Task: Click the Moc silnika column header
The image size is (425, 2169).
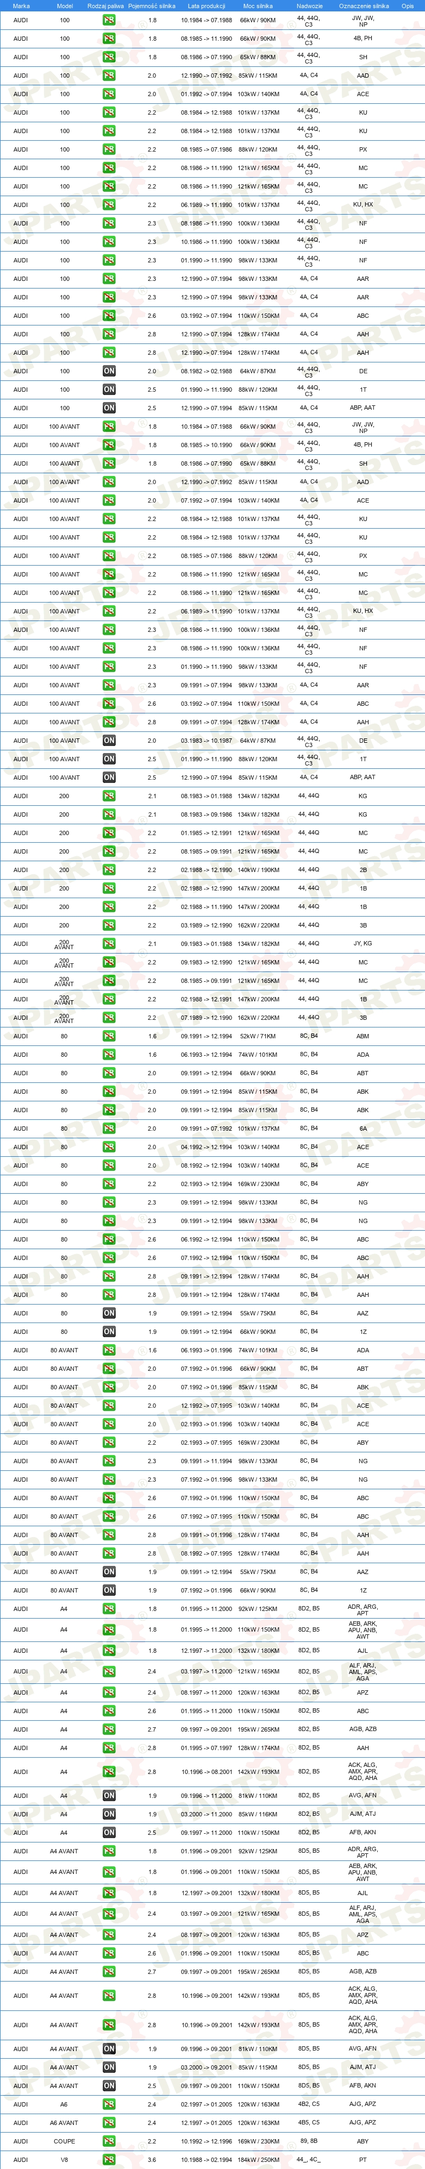Action: (258, 6)
